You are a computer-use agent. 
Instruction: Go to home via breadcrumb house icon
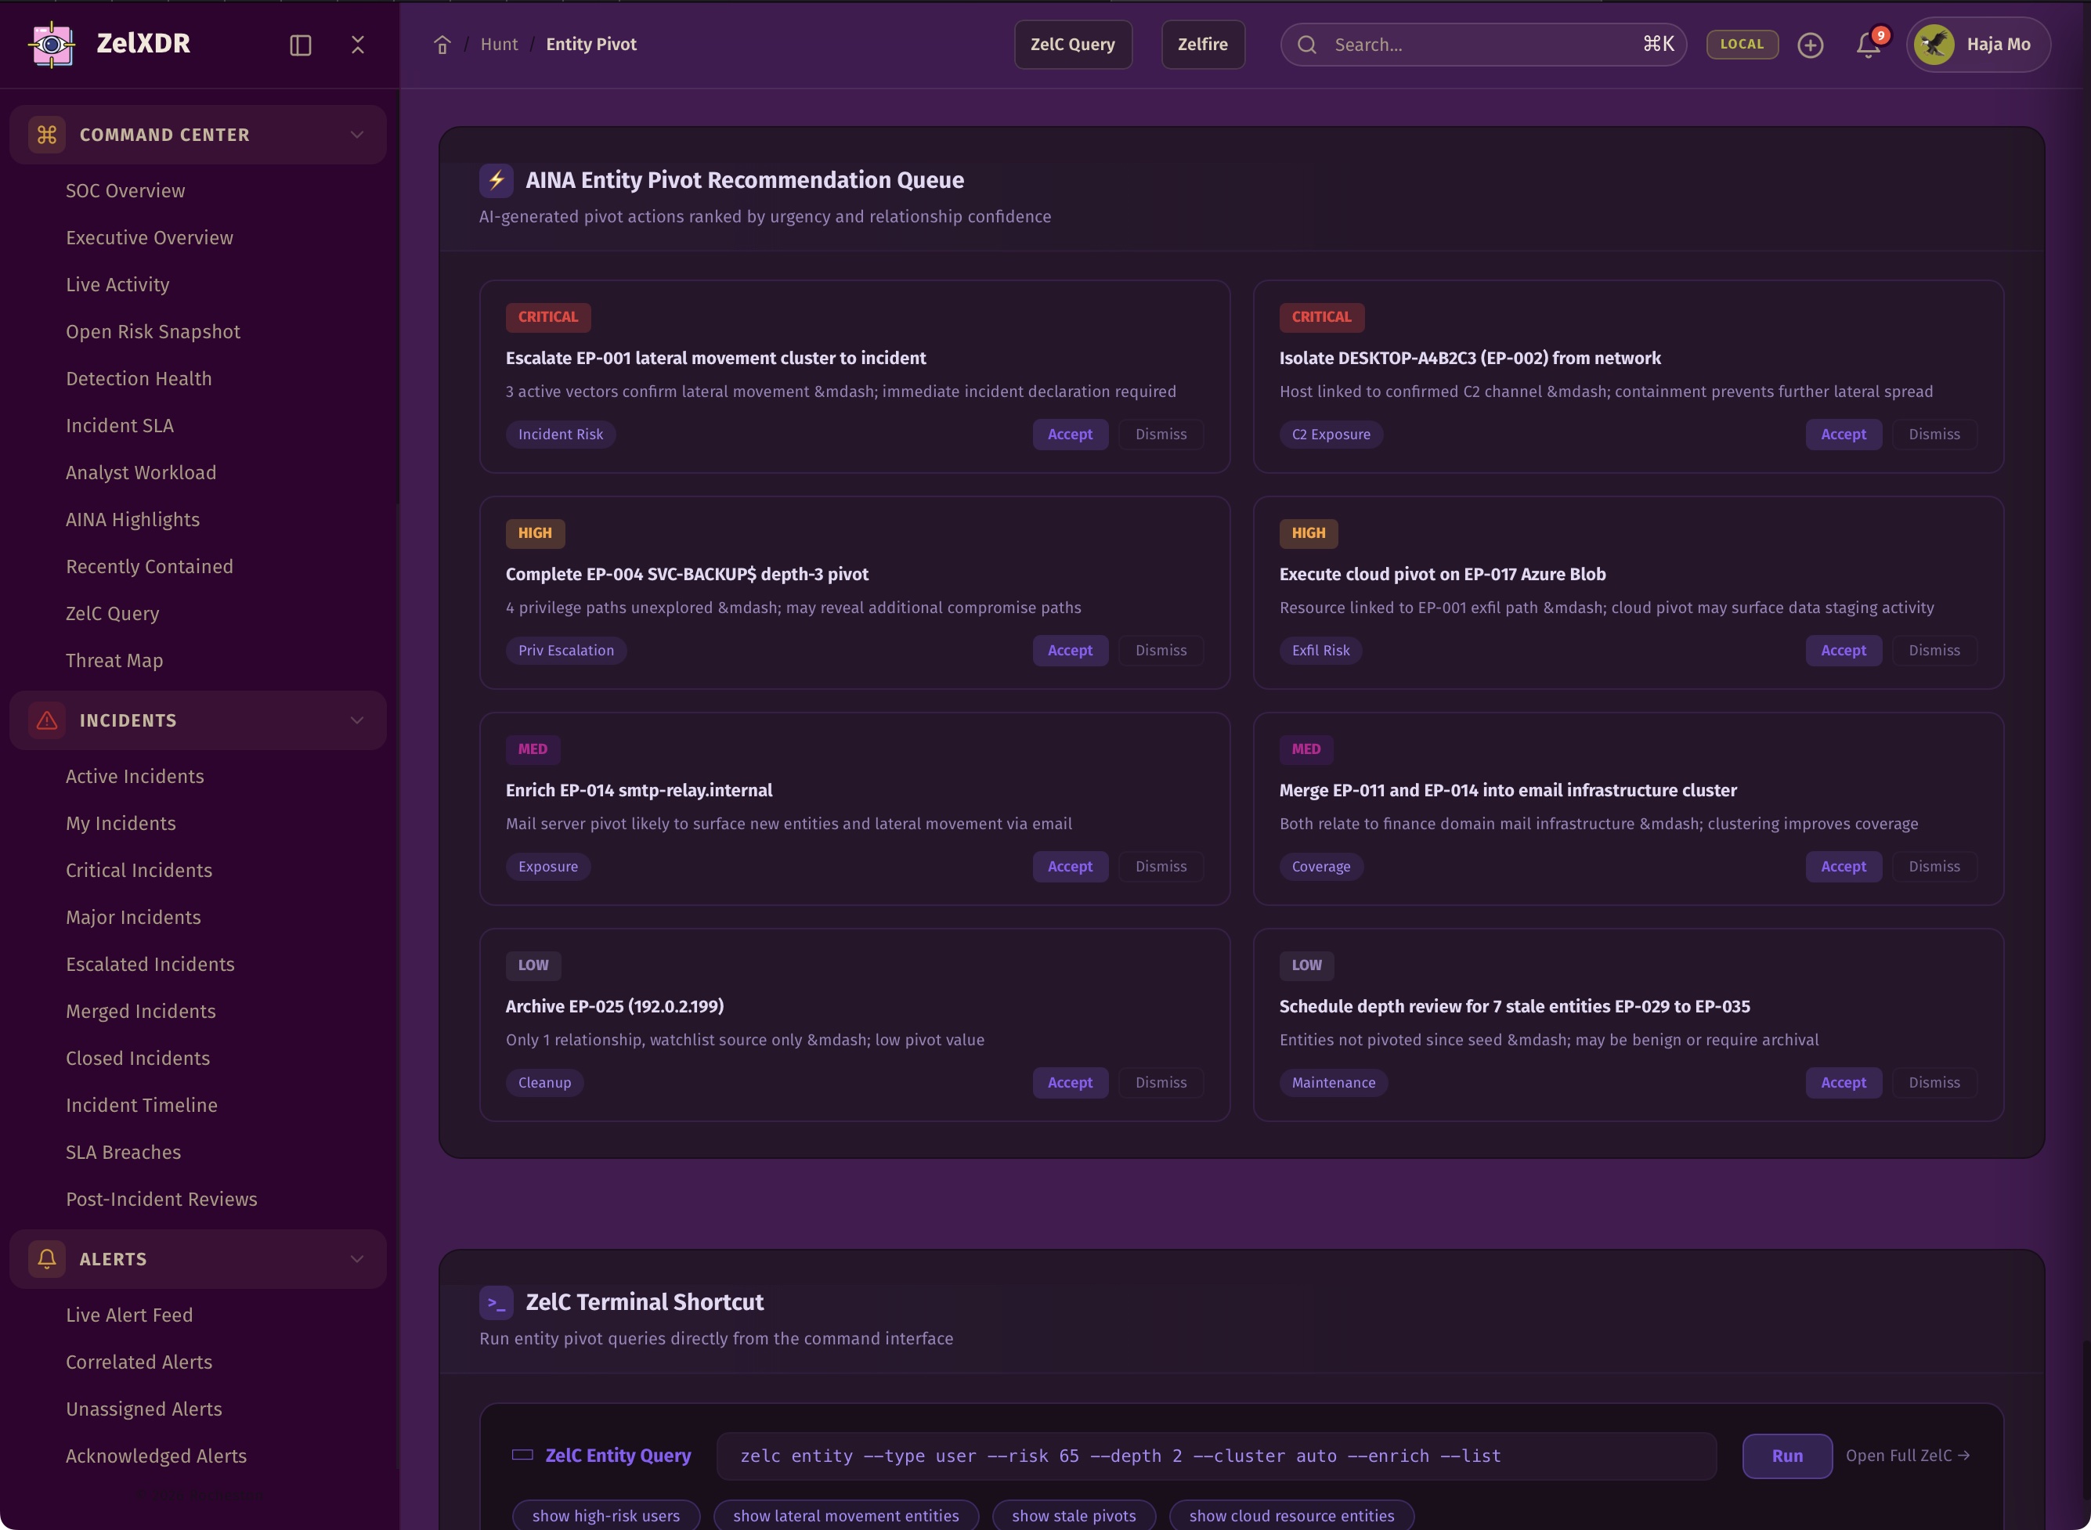pos(442,45)
